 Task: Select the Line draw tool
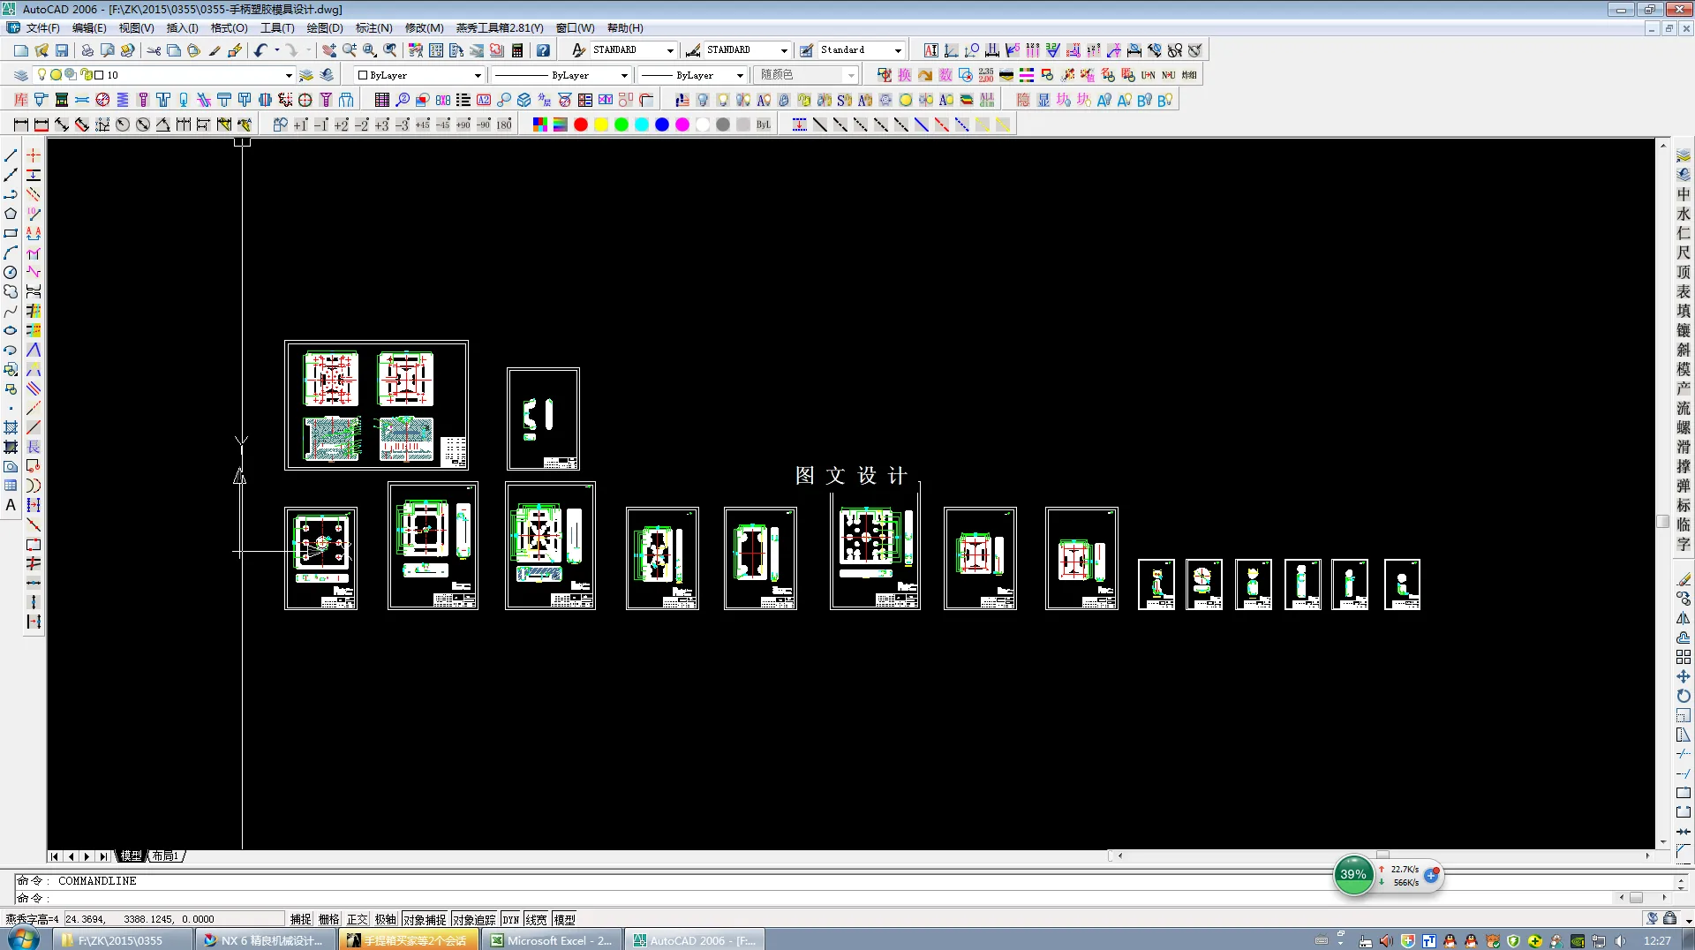tap(11, 155)
